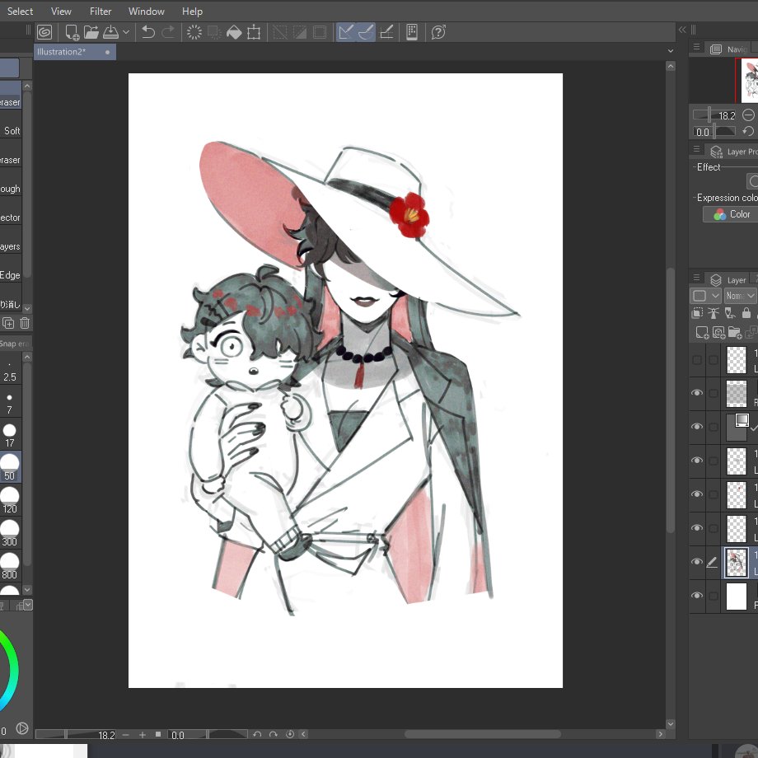This screenshot has height=758, width=758.
Task: Redo the undone action
Action: (x=168, y=32)
